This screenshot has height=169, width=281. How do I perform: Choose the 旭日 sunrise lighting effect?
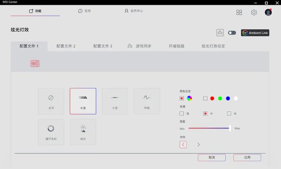(83, 132)
